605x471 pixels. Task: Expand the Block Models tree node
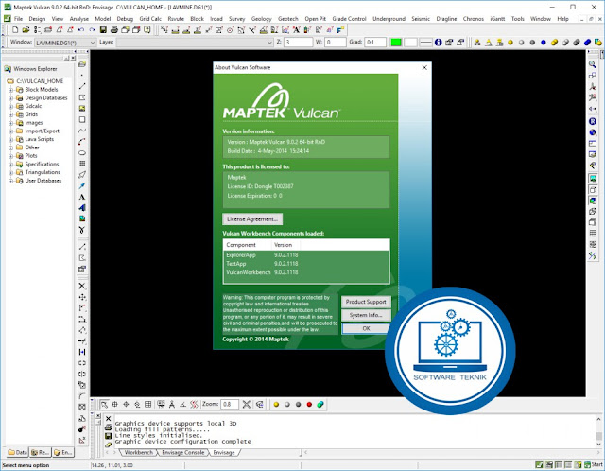(x=10, y=90)
